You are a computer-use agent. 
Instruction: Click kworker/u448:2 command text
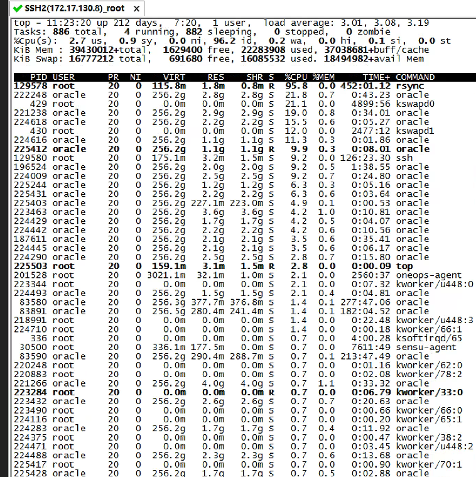[435, 447]
